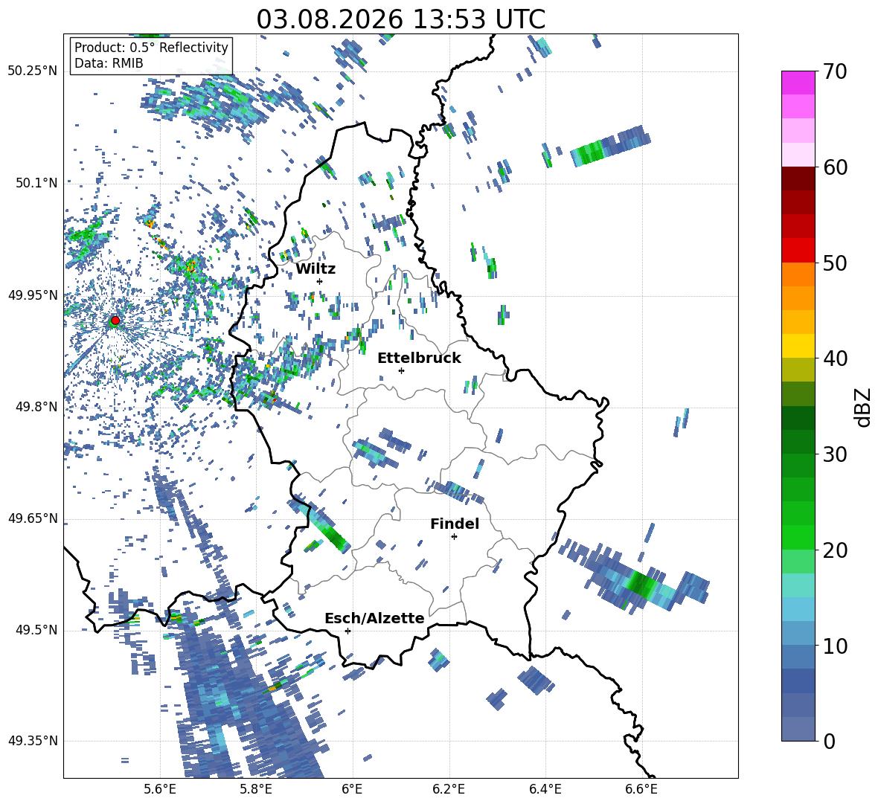Click the Wiltz city label

point(315,269)
